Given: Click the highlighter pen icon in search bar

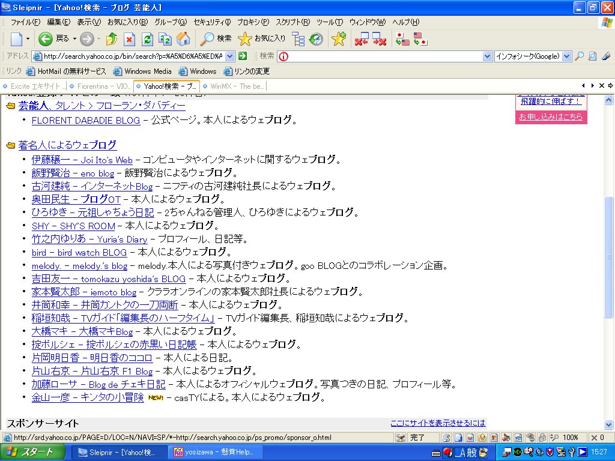Looking at the screenshot, I should pos(606,56).
